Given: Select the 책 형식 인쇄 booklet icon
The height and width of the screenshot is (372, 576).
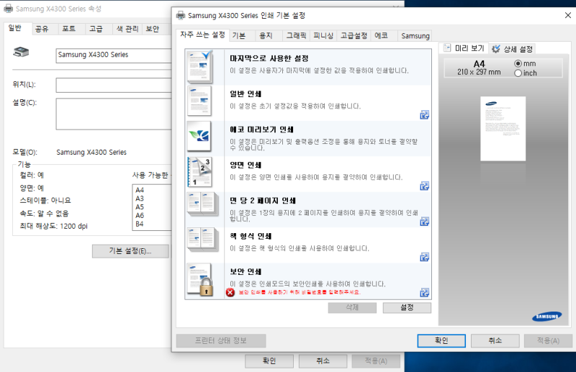Looking at the screenshot, I should click(202, 241).
